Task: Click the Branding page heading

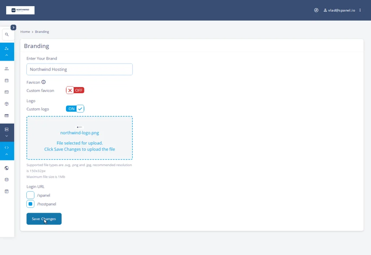Action: click(37, 46)
